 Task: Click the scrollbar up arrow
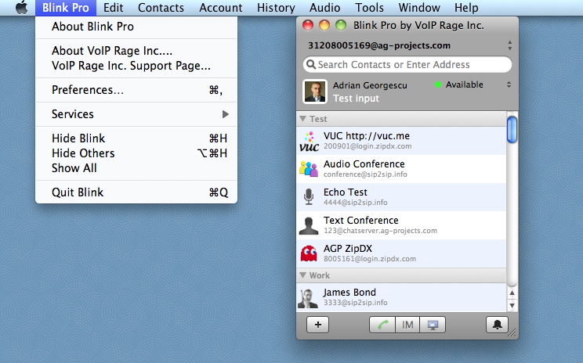[512, 293]
